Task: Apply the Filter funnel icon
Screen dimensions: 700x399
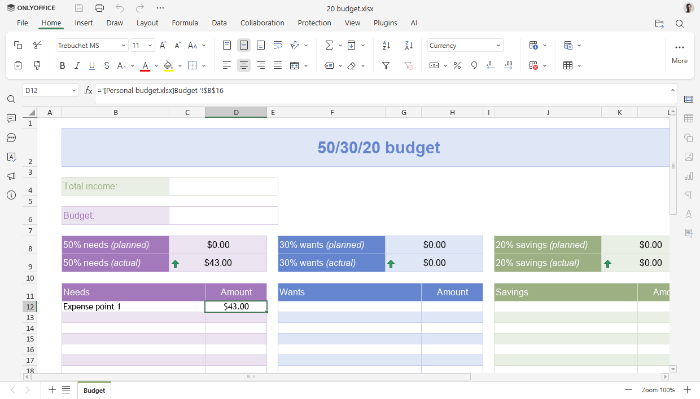Action: point(386,65)
